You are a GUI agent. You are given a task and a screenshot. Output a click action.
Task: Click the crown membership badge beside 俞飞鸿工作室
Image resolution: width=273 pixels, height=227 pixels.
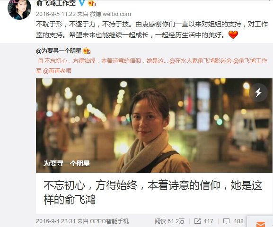[92, 3]
